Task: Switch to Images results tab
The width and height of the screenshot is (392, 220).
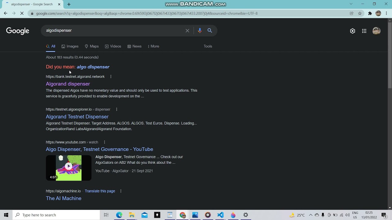Action: pos(70,46)
